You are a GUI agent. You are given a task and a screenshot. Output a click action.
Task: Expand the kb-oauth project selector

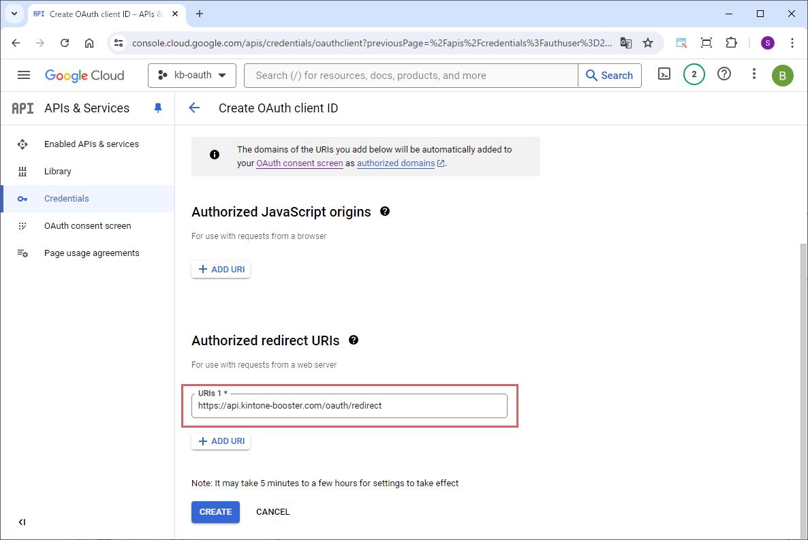coord(192,76)
